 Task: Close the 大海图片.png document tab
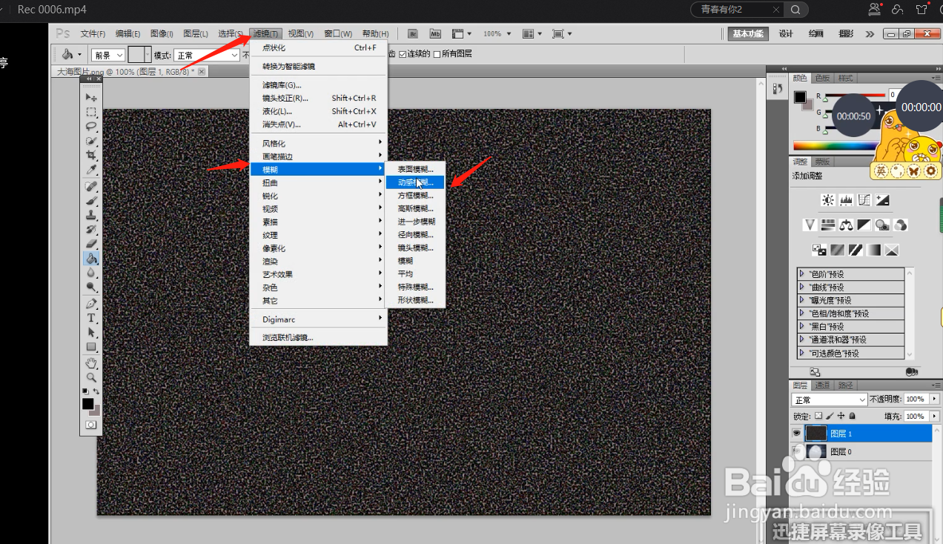pos(201,72)
